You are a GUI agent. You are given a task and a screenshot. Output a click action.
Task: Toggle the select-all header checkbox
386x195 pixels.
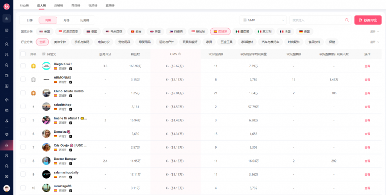click(x=23, y=54)
